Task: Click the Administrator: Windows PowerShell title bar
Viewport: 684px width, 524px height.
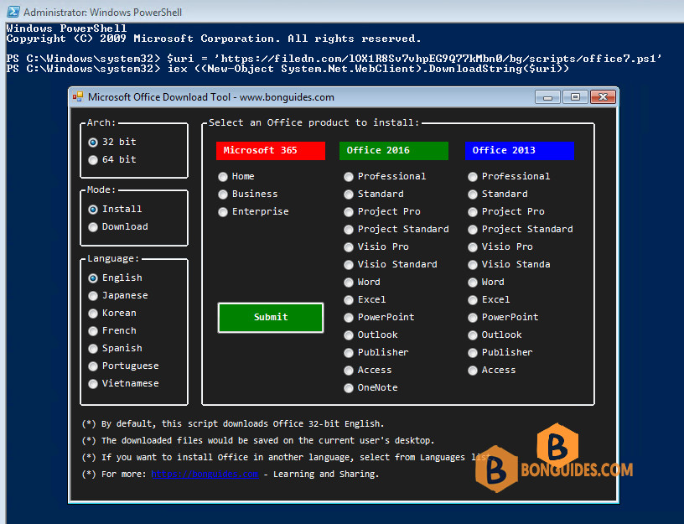Action: (342, 12)
